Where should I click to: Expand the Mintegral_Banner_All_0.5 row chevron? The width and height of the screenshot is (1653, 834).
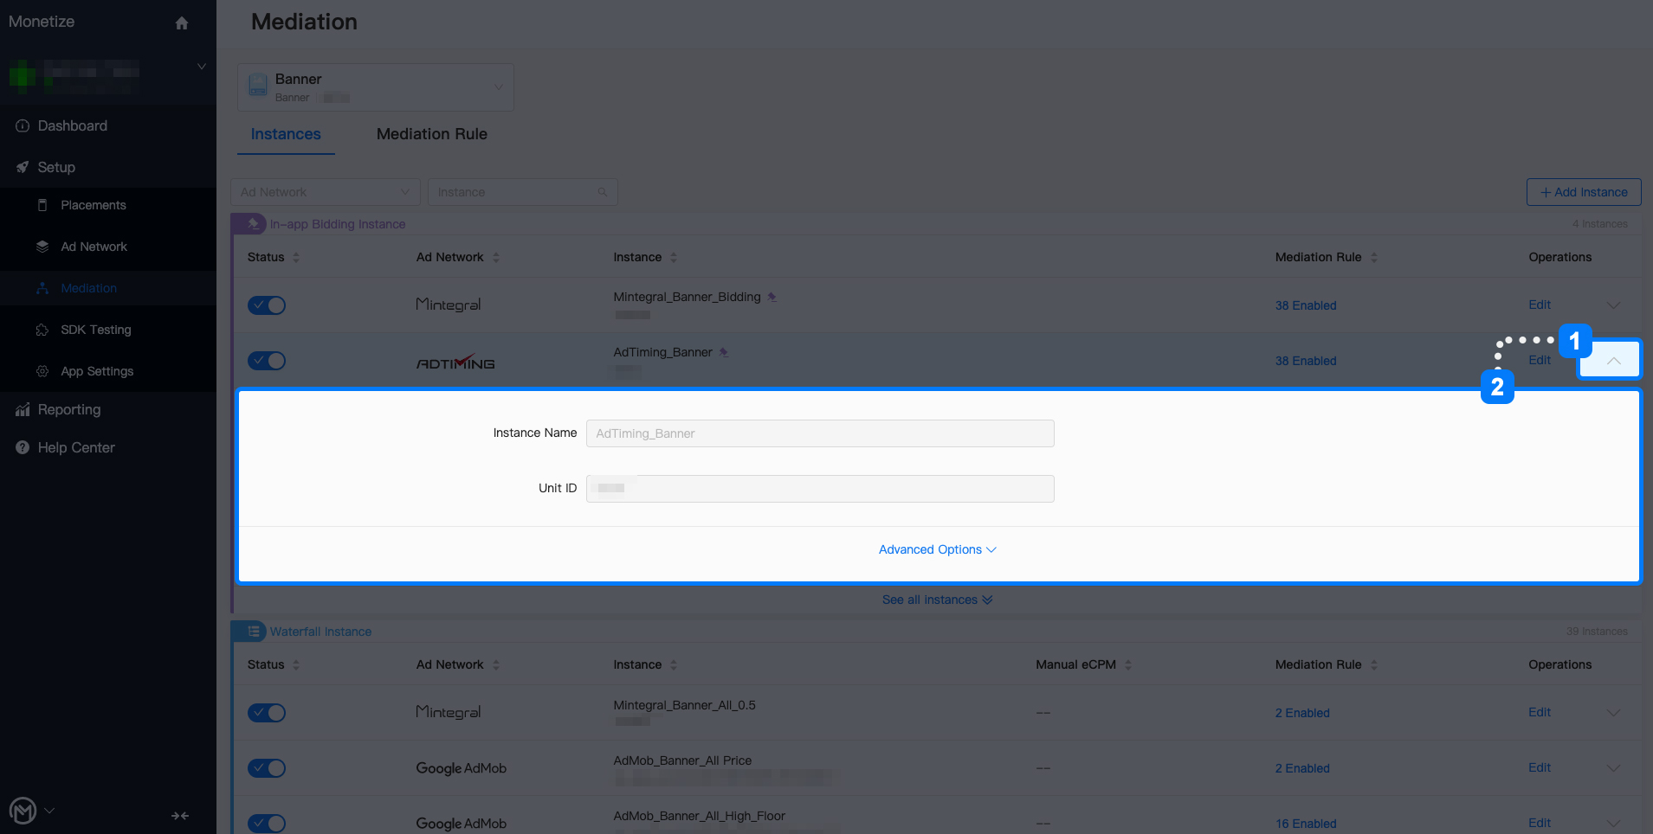pos(1614,712)
